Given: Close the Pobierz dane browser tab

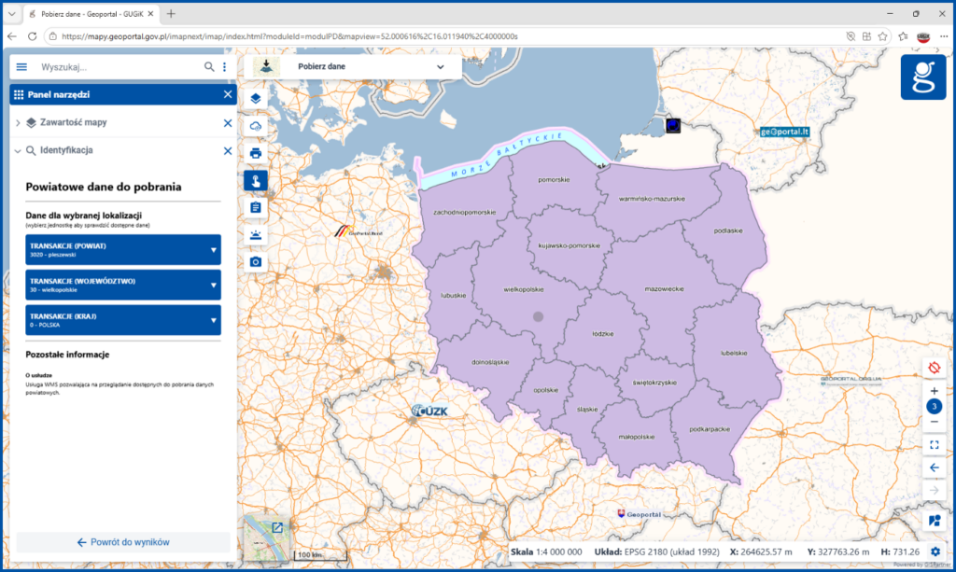Looking at the screenshot, I should click(x=150, y=13).
